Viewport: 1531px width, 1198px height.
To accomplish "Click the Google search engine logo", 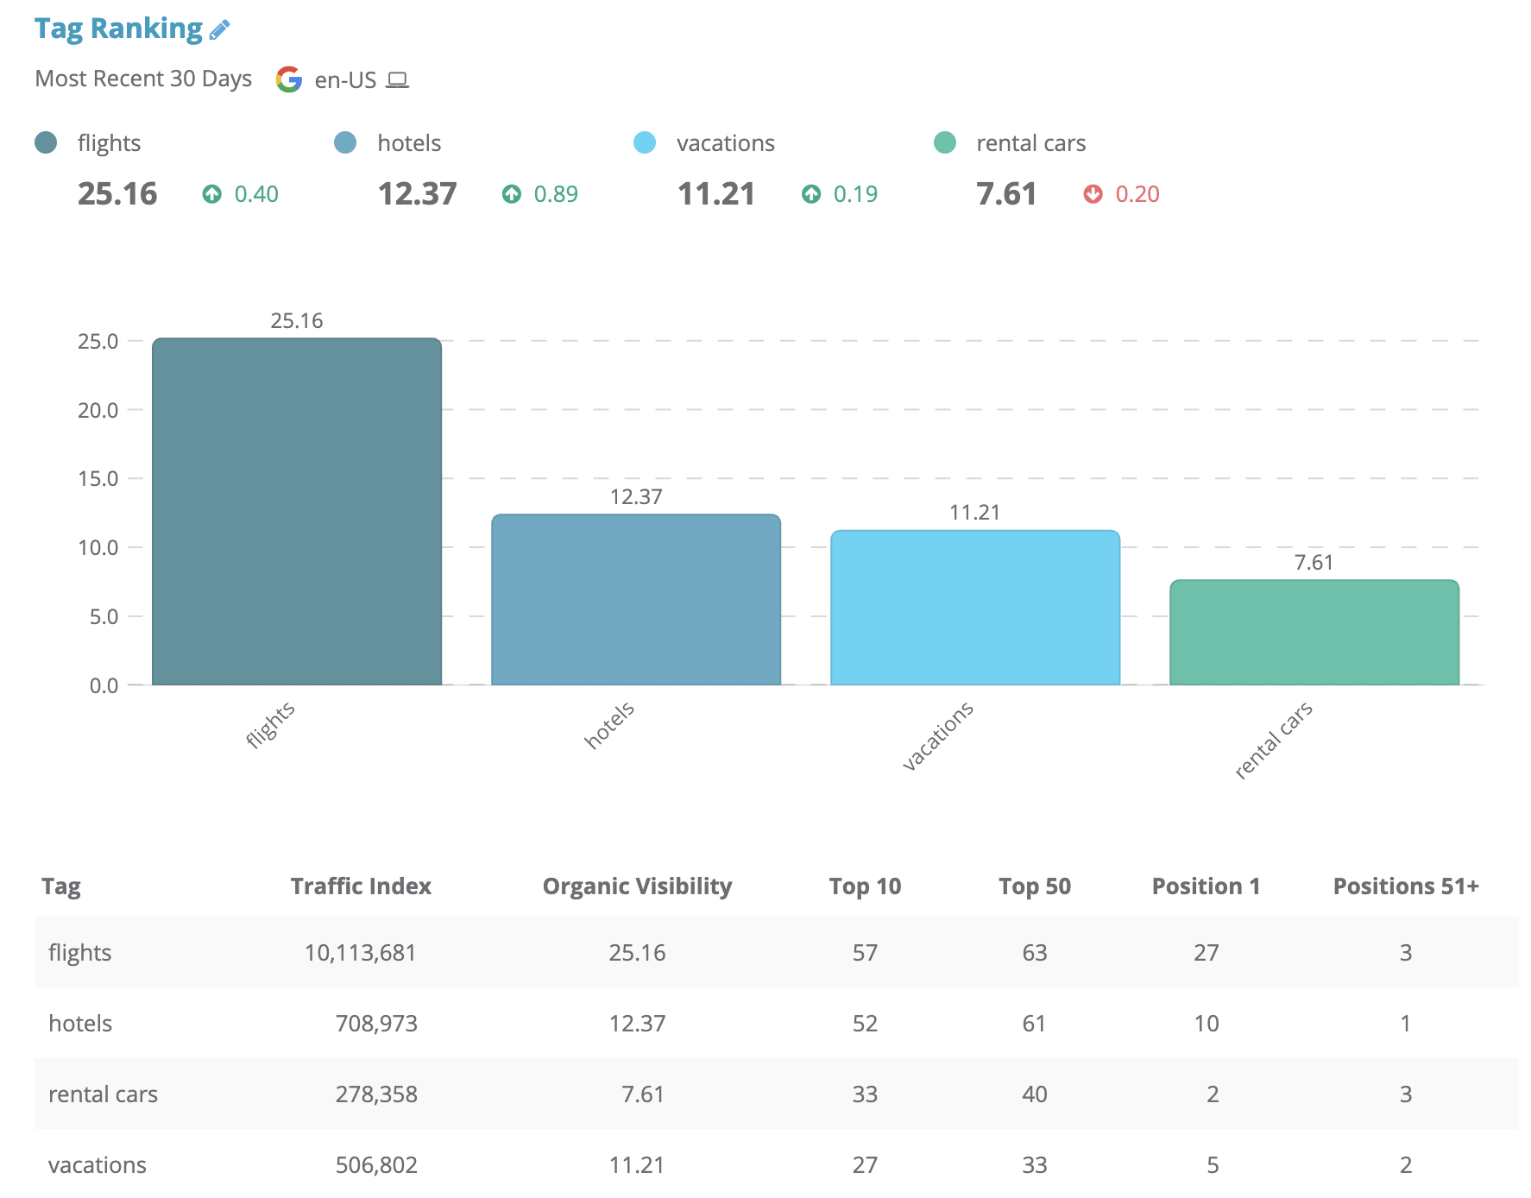I will pos(288,79).
